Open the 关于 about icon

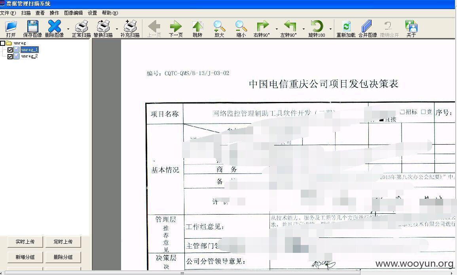[x=411, y=28]
